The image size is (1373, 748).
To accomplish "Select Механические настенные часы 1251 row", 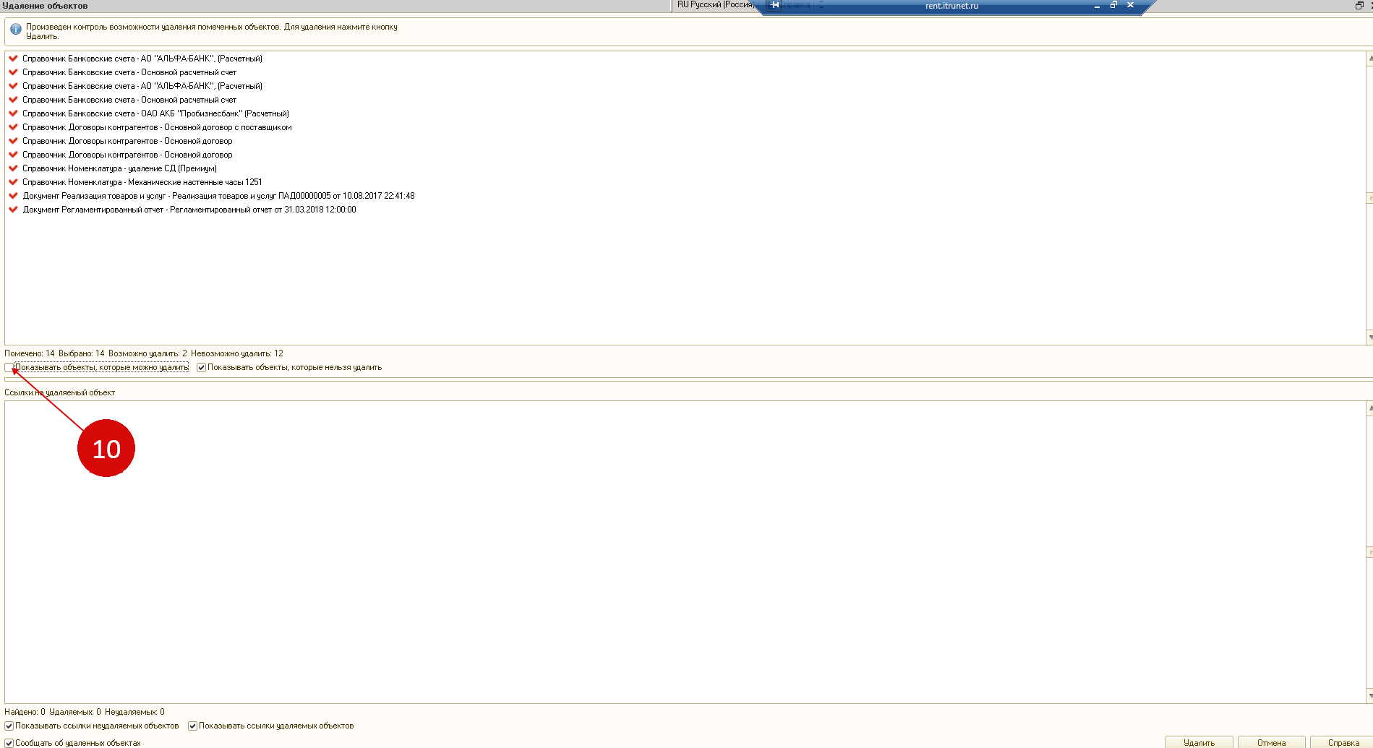I will 142,182.
